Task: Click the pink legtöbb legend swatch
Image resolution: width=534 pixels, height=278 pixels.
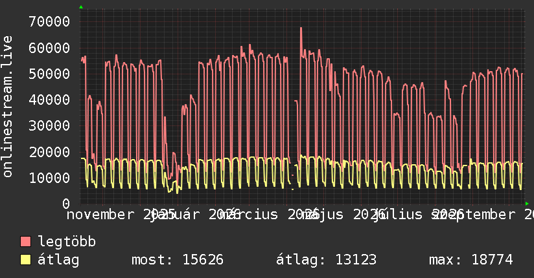Action: pos(25,242)
